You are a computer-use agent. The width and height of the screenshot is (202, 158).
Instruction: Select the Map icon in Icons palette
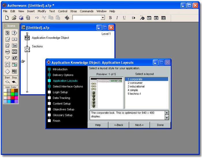pyautogui.click(x=14, y=45)
